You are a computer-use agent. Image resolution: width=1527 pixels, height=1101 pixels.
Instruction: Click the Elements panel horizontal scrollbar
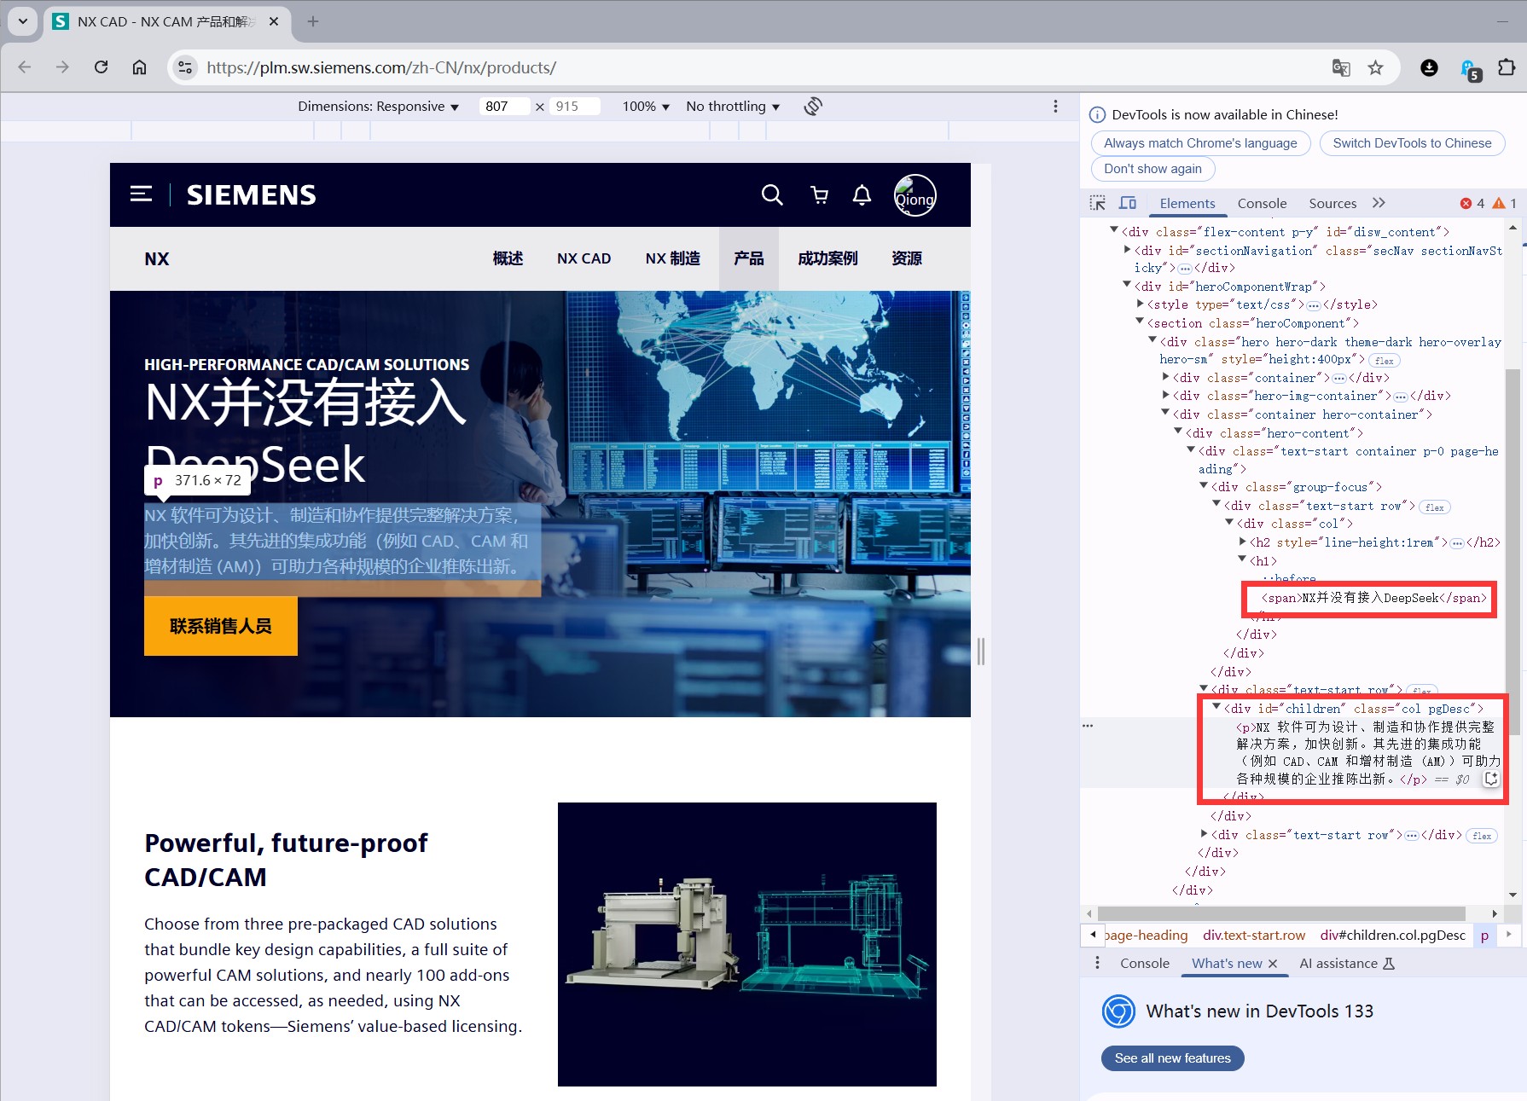(x=1281, y=913)
